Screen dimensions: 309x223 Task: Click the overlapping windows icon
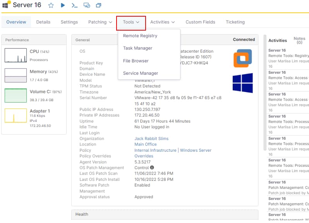(98, 5)
